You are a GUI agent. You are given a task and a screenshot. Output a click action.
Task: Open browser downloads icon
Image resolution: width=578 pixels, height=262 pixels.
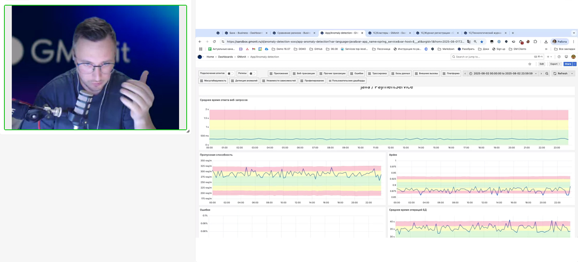tap(546, 42)
